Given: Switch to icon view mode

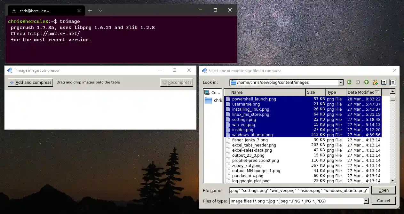Looking at the screenshot, I should (x=384, y=82).
